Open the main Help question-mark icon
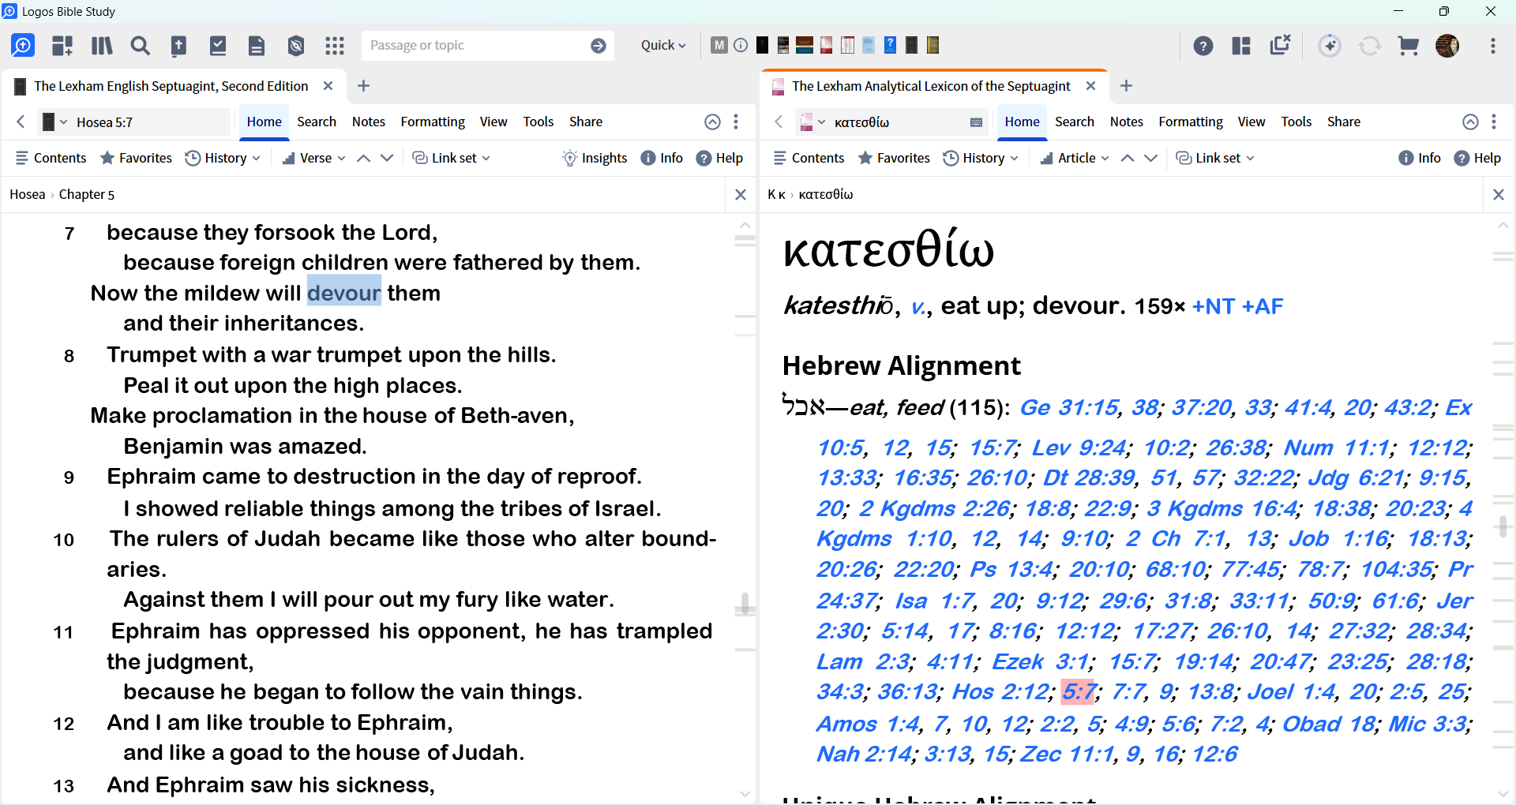Screen dimensions: 1516x805 pyautogui.click(x=1203, y=46)
